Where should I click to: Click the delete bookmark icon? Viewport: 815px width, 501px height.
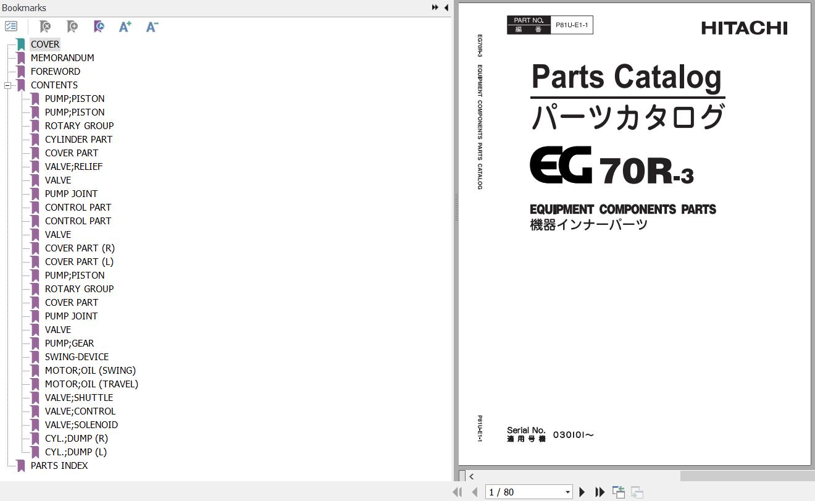(45, 27)
